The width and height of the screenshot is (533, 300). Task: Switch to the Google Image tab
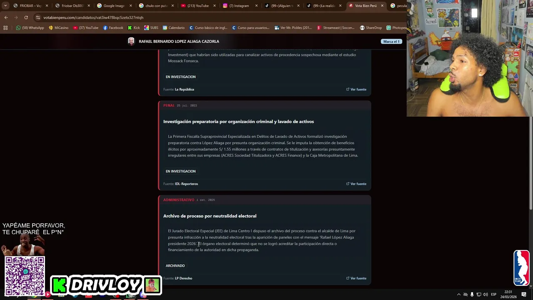[114, 6]
